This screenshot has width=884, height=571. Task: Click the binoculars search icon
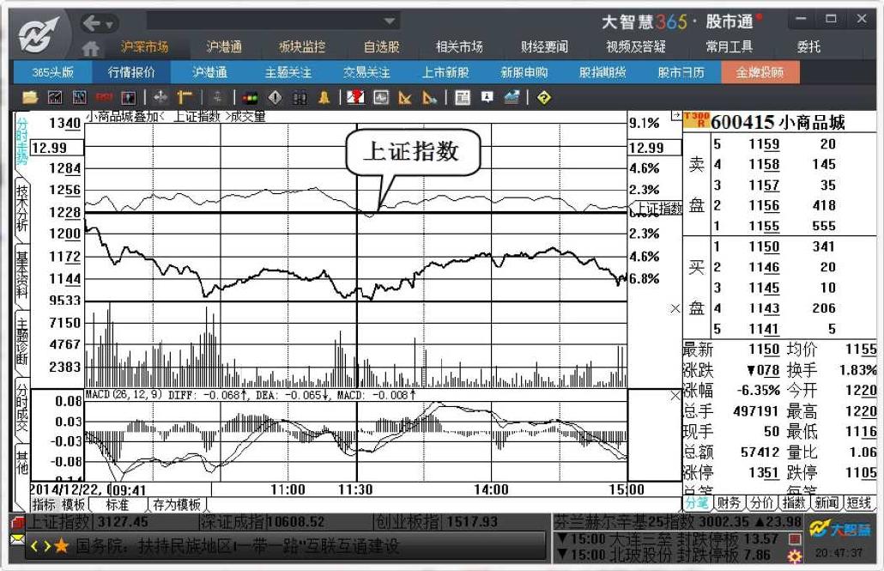[300, 98]
